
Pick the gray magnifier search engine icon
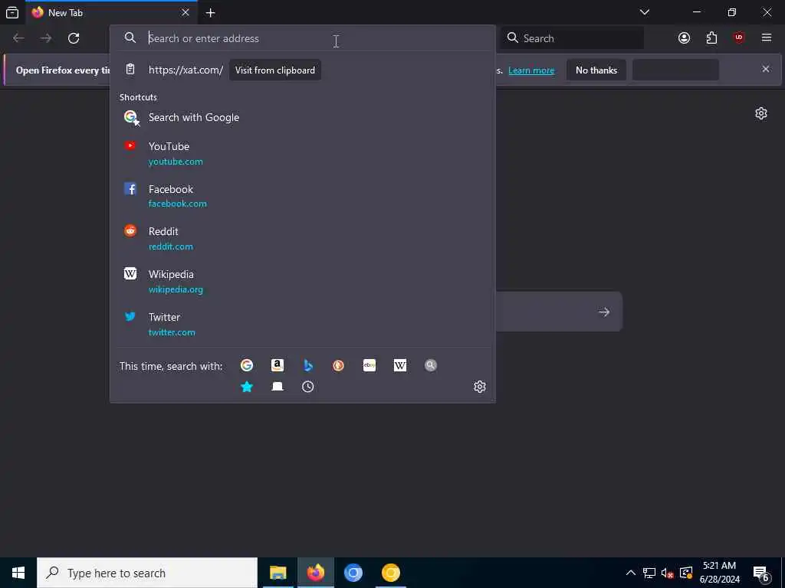point(431,365)
